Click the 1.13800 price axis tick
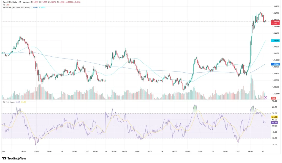The height and width of the screenshot is (163, 282). coord(276,74)
